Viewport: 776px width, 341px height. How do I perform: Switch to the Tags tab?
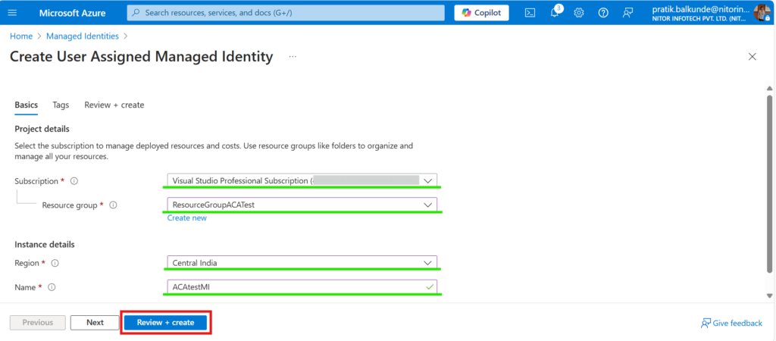coord(61,105)
